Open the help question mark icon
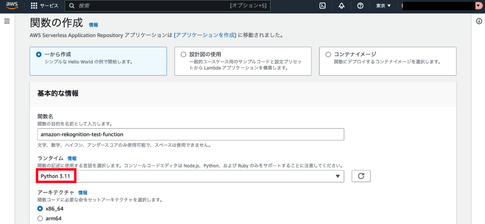The height and width of the screenshot is (224, 485). 361,6
